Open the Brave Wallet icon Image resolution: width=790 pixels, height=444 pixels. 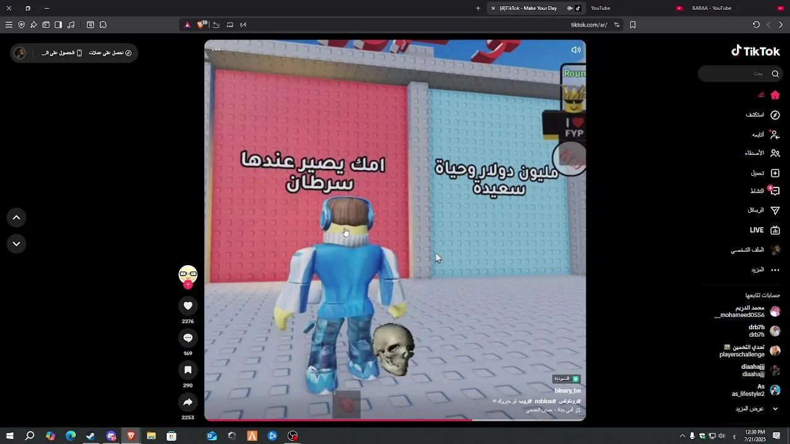46,25
